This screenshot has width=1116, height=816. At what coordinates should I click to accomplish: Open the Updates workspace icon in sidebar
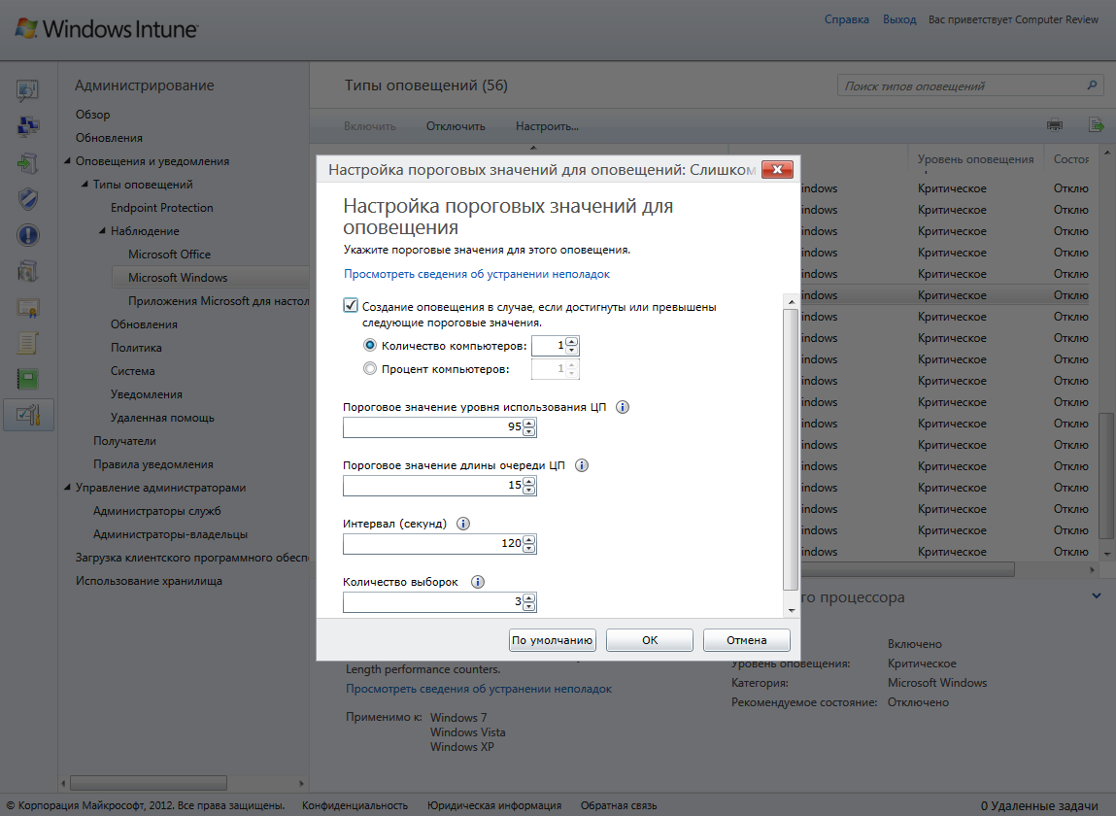coord(28,163)
